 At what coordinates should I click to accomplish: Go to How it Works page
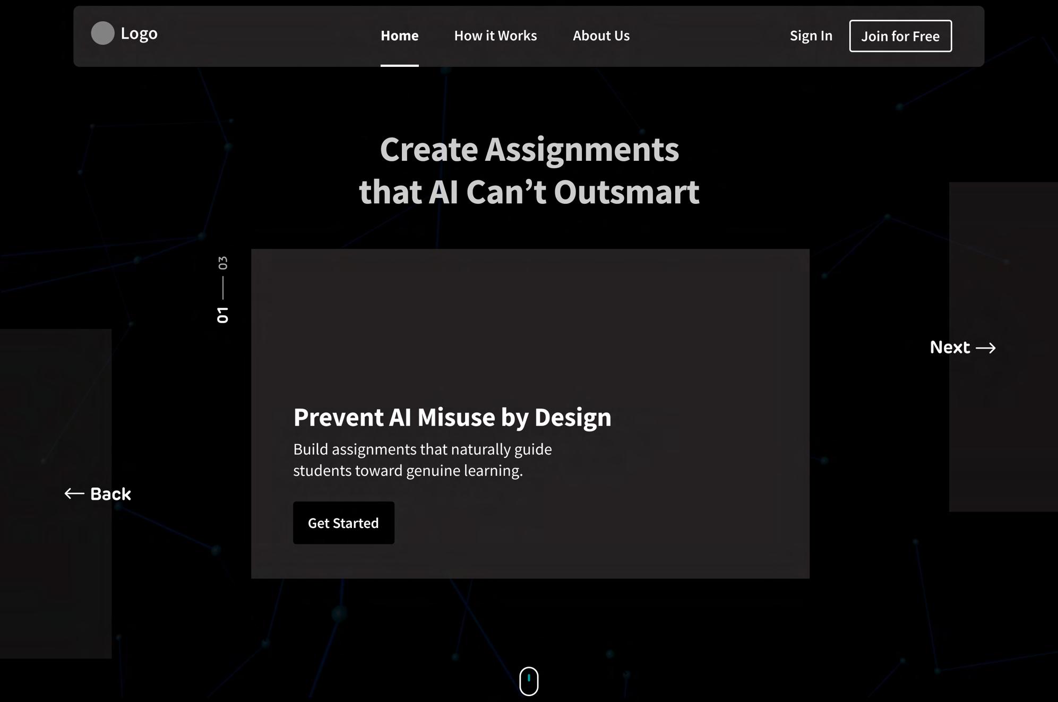[x=495, y=36]
